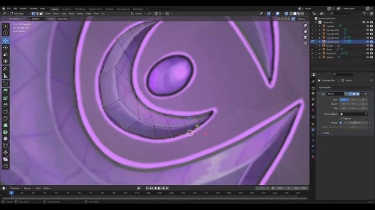Open the Vertex menu in viewport header
Viewport: 375px width, 210px height.
click(x=80, y=14)
